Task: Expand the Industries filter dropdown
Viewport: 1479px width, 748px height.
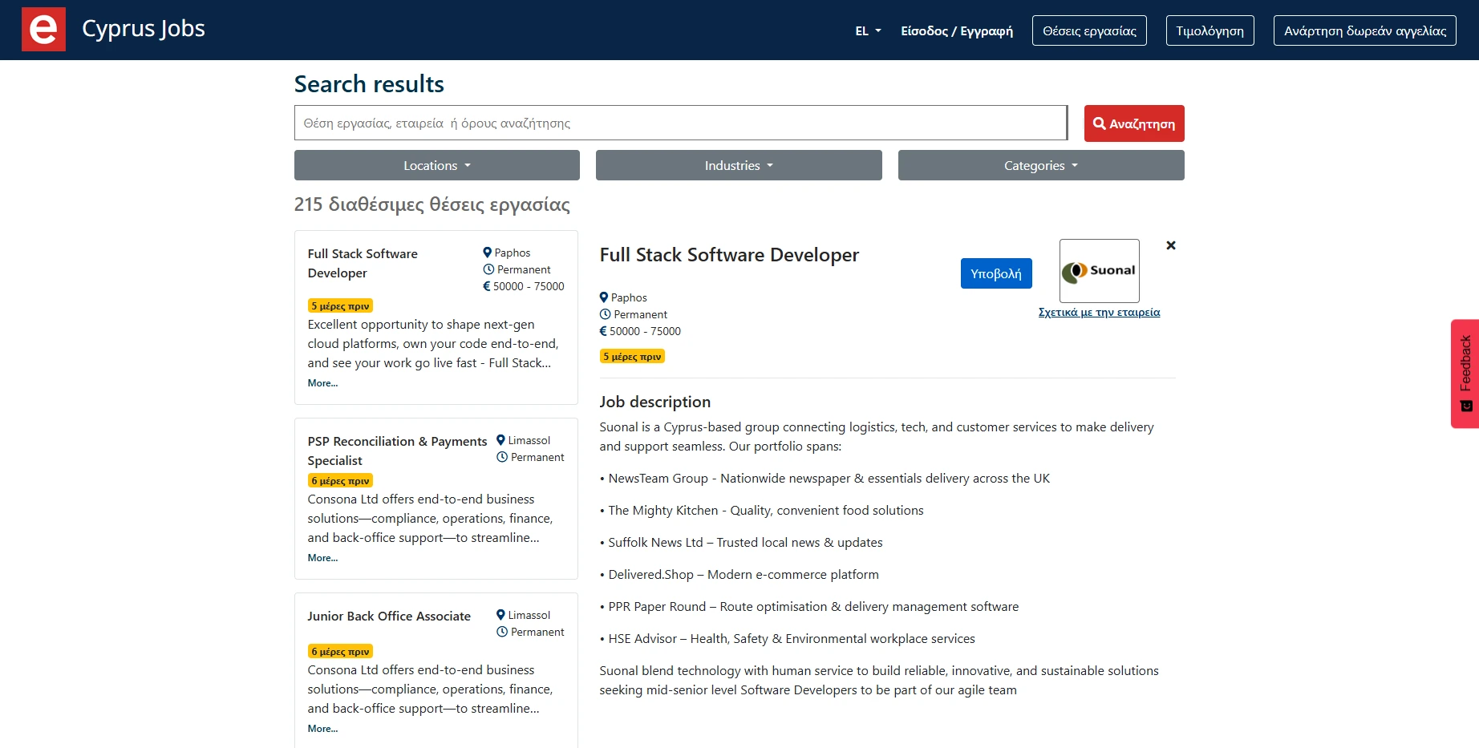Action: pyautogui.click(x=739, y=165)
